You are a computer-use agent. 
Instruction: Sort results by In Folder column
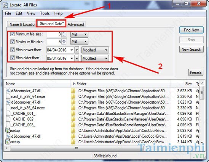pos(120,84)
